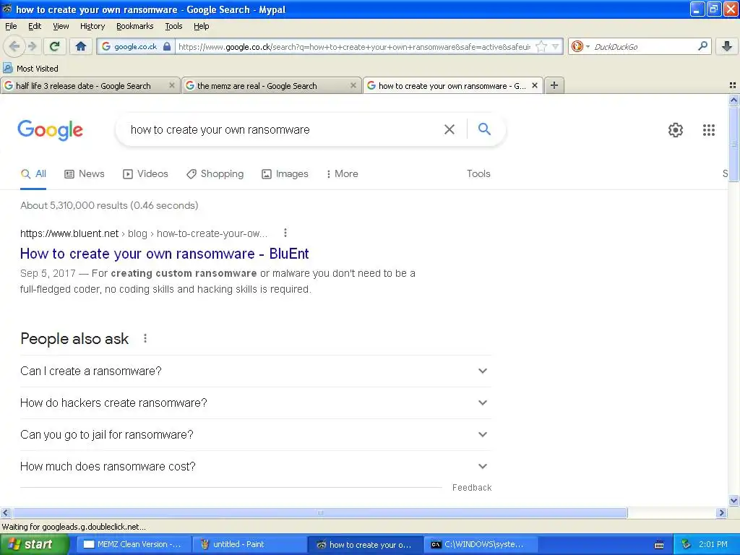Click the search bar magnifier icon

pos(702,46)
